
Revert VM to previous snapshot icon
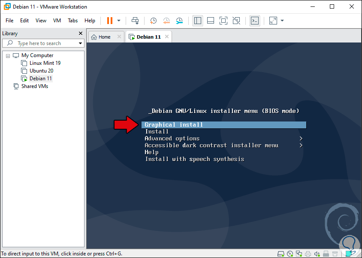coord(166,21)
